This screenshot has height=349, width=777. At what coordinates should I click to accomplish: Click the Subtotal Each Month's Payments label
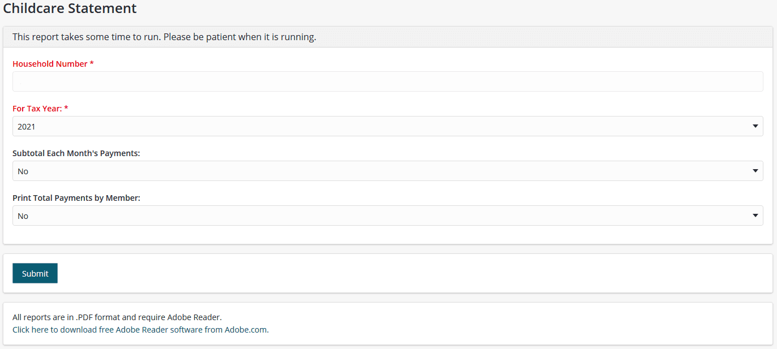click(76, 153)
